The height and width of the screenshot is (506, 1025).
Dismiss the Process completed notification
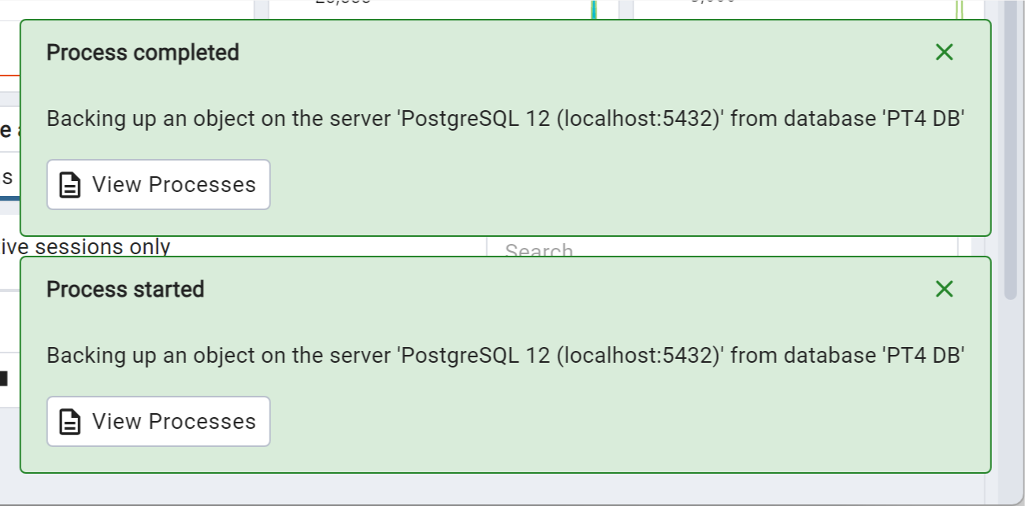[x=944, y=53]
